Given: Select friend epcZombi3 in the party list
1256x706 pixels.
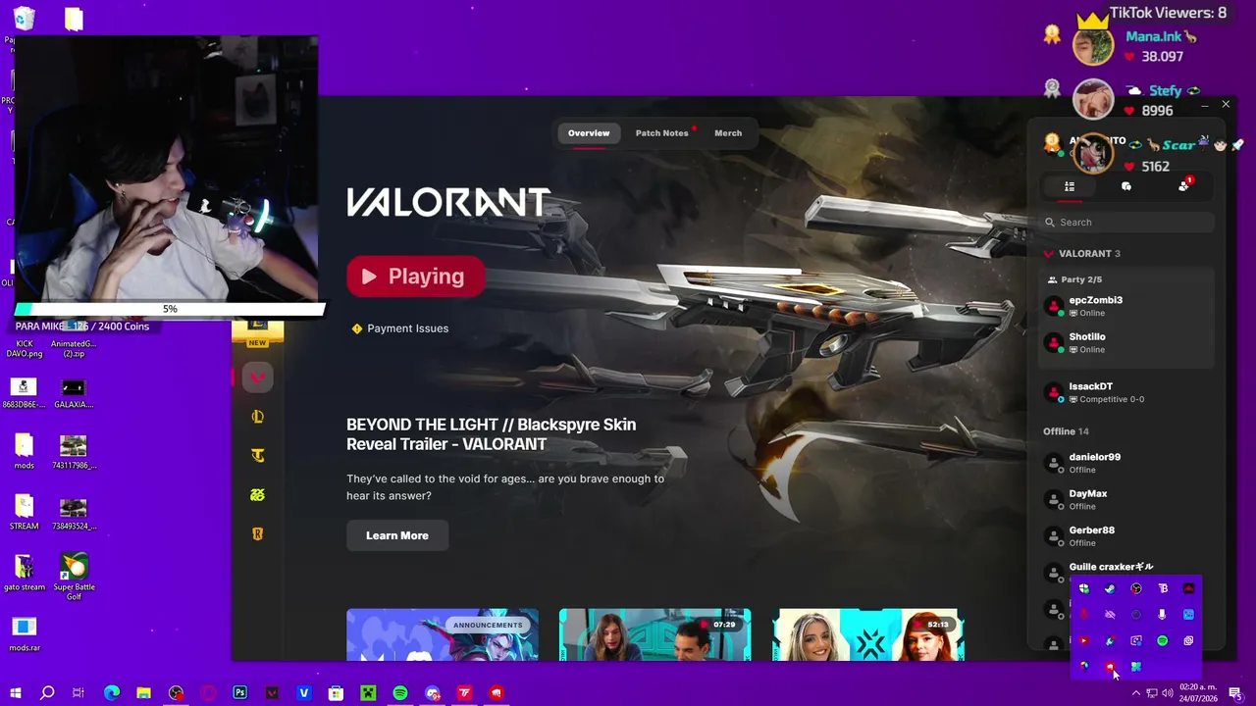Looking at the screenshot, I should click(1126, 306).
